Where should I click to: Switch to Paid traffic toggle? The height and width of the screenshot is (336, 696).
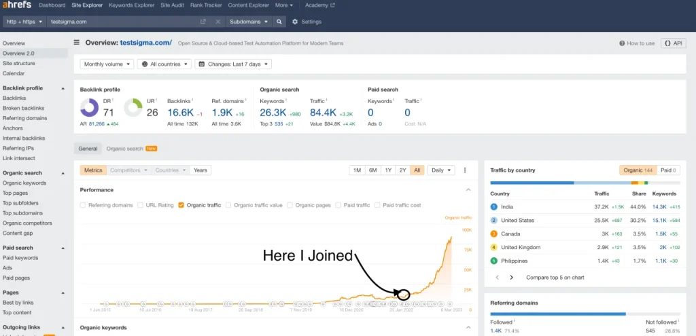click(x=668, y=170)
